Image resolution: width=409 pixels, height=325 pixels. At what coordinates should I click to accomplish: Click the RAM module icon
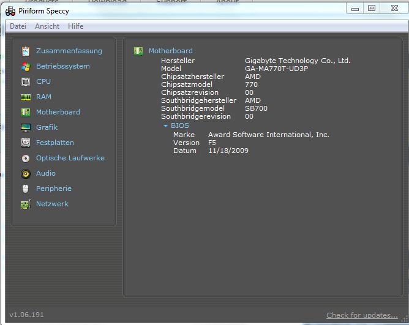(x=26, y=97)
